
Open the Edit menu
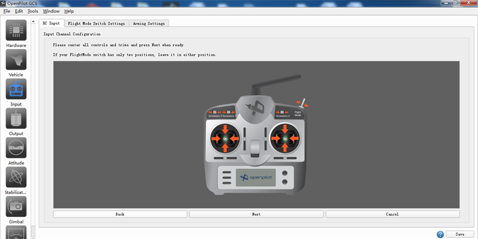19,11
